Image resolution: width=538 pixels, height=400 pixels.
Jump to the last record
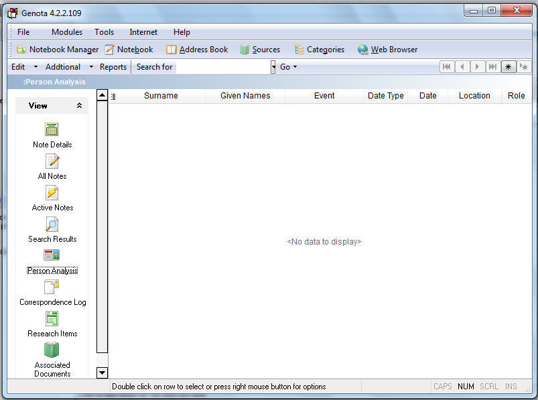(492, 66)
